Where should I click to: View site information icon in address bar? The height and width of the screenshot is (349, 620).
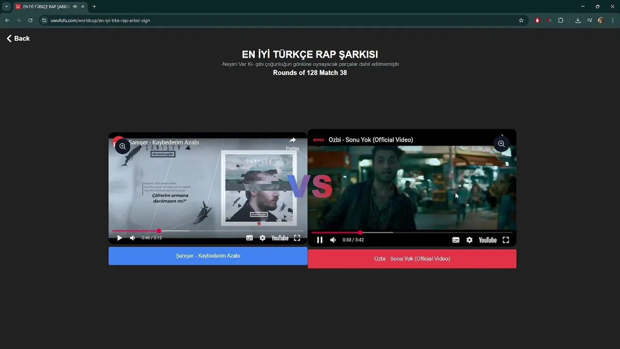(x=44, y=20)
